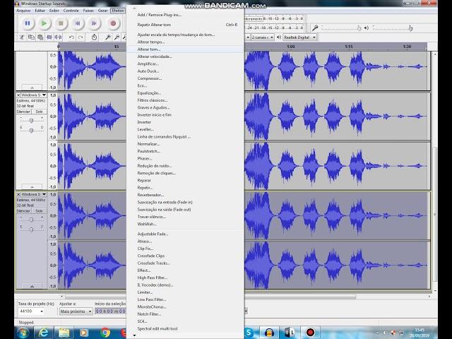Click the recording volume slider handle

tap(359, 28)
